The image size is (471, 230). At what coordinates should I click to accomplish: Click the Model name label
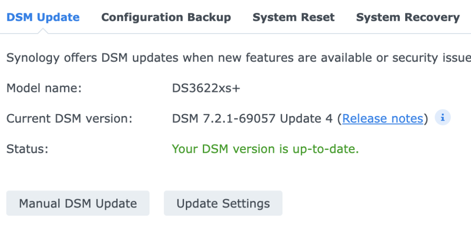tap(44, 88)
